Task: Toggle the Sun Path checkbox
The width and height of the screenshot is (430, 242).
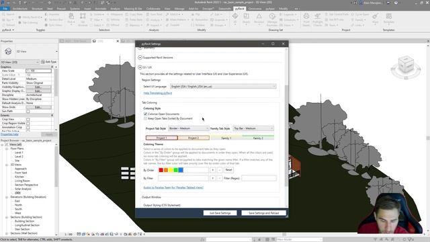Action: pyautogui.click(x=28, y=112)
